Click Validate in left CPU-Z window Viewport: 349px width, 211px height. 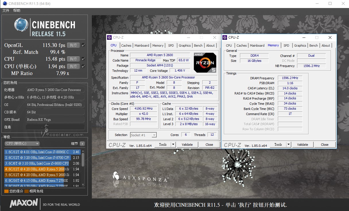[x=187, y=145]
